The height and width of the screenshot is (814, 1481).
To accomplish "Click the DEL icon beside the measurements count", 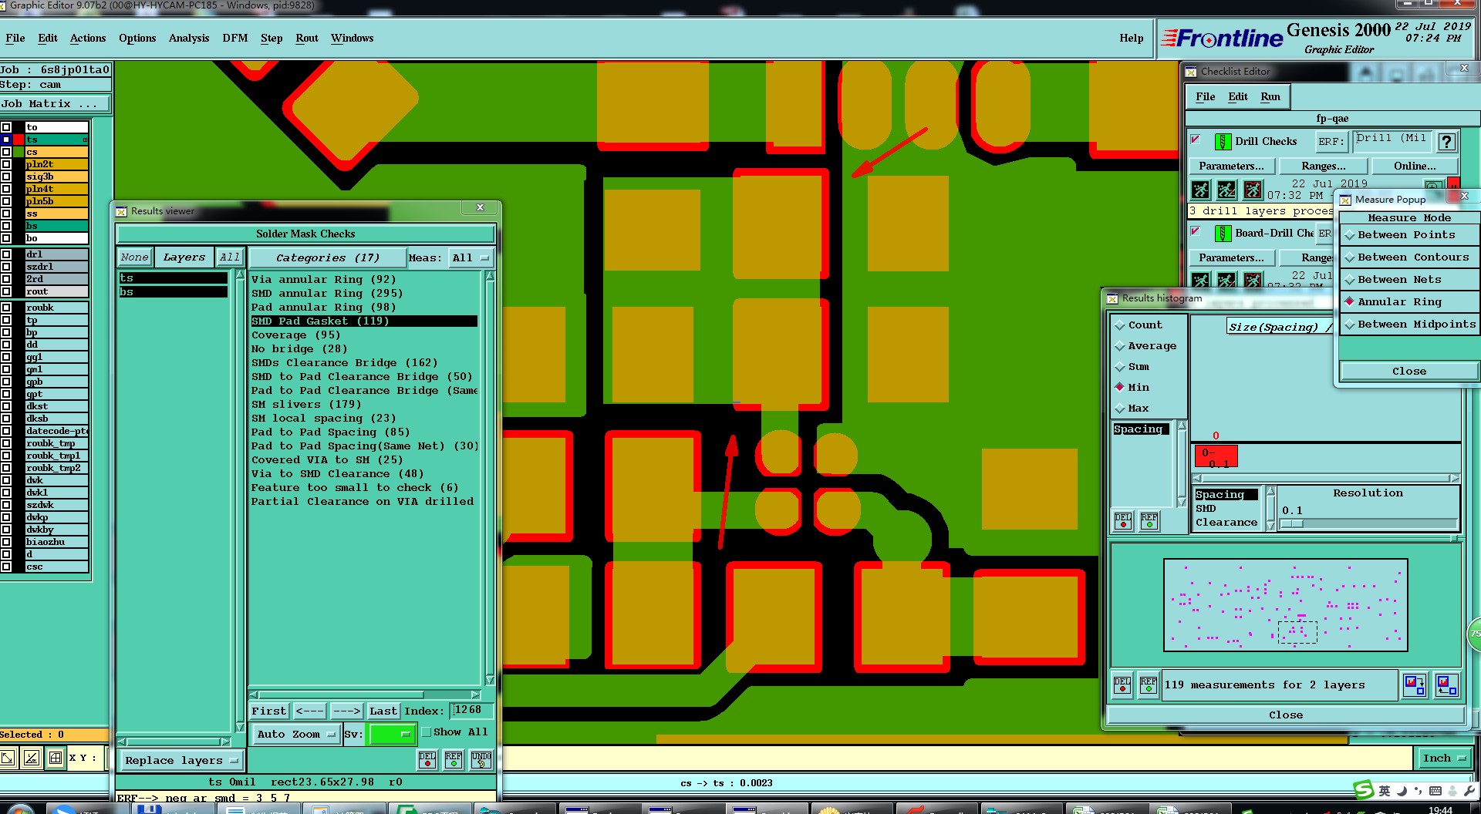I will (1122, 684).
